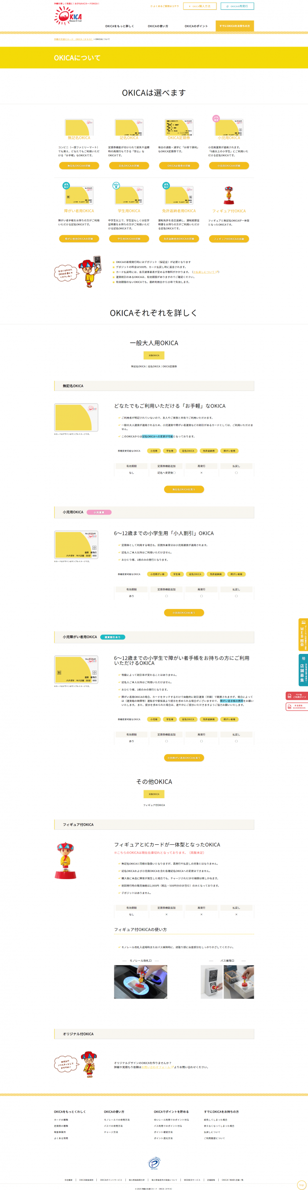Open the OKICAのポイント menu
The width and height of the screenshot is (308, 1190).
pyautogui.click(x=196, y=26)
